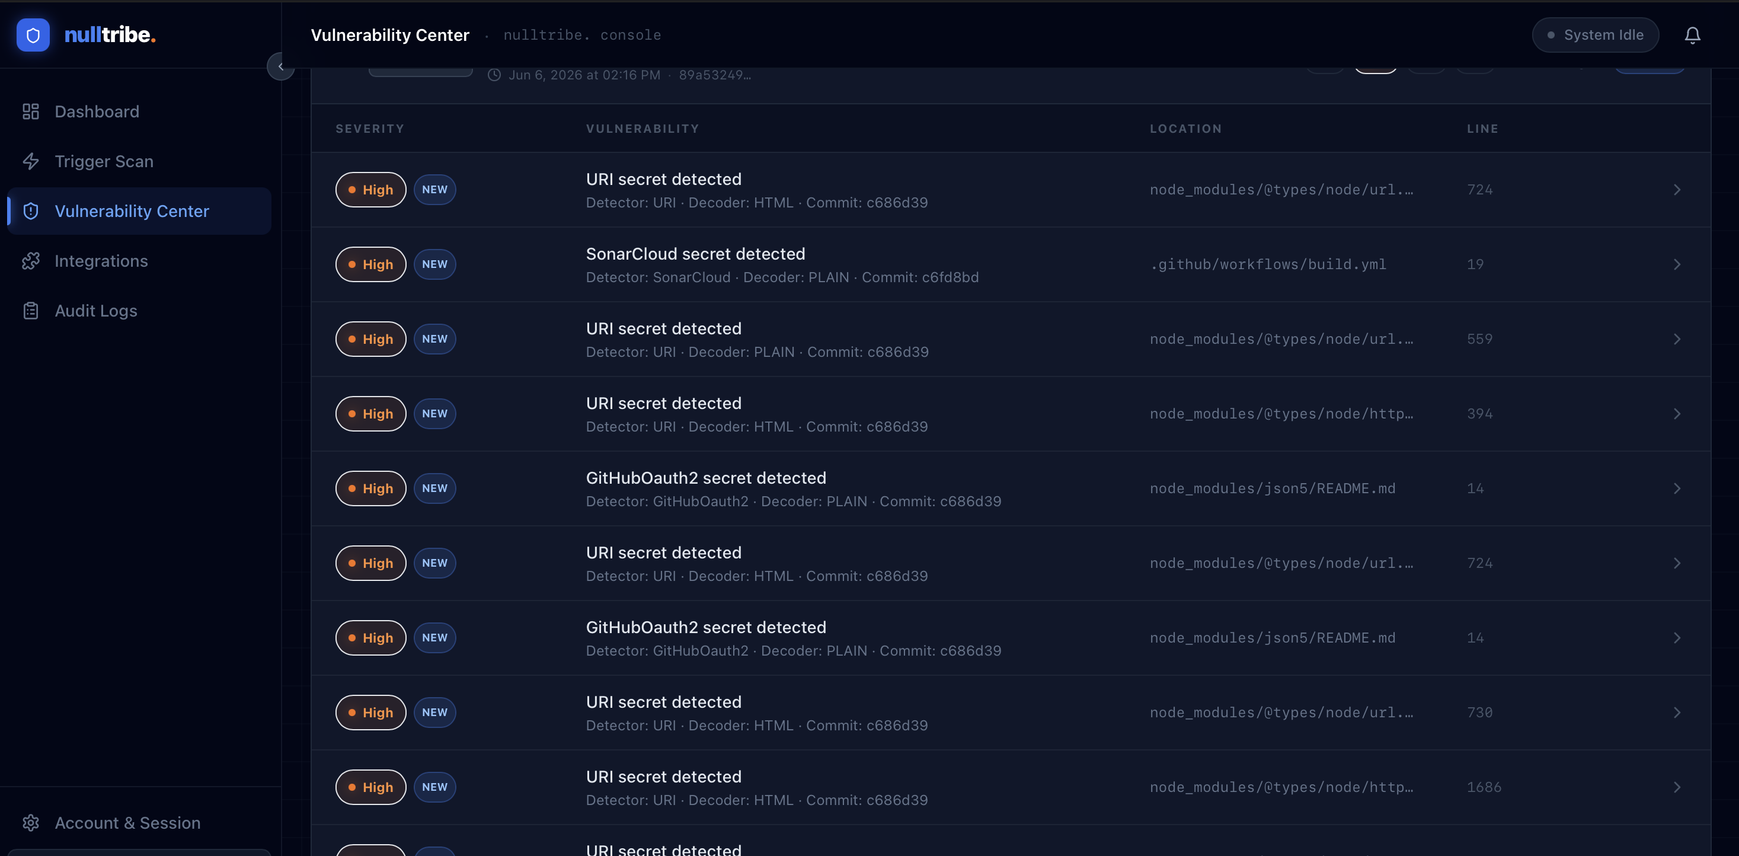
Task: Click the High badge on the line 1686 row
Action: [x=370, y=787]
